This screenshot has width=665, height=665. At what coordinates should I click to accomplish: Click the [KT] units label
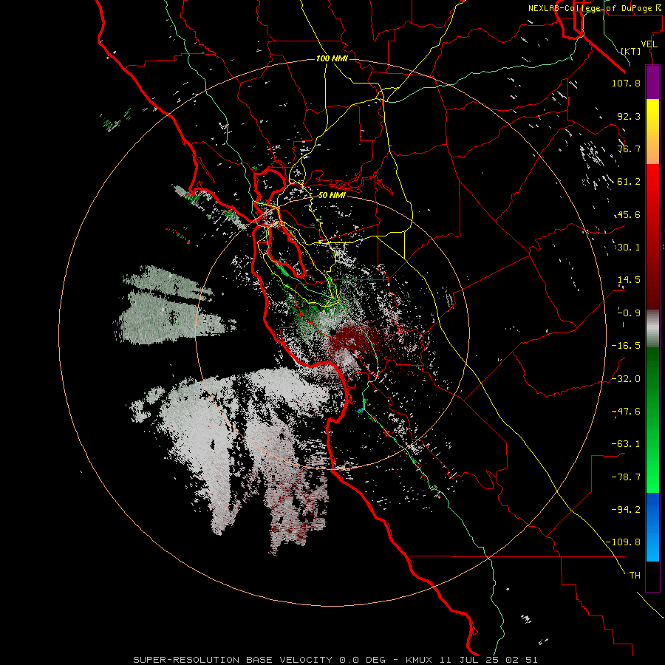630,51
